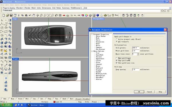Screen dimensions: 172x107
Task: Select the Text tool in sidebar
Action: click(2, 65)
